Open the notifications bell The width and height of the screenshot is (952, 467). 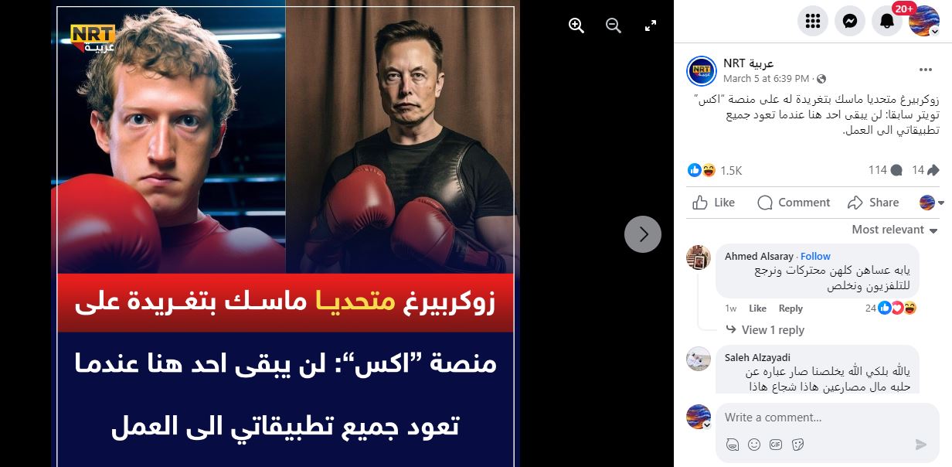[887, 21]
